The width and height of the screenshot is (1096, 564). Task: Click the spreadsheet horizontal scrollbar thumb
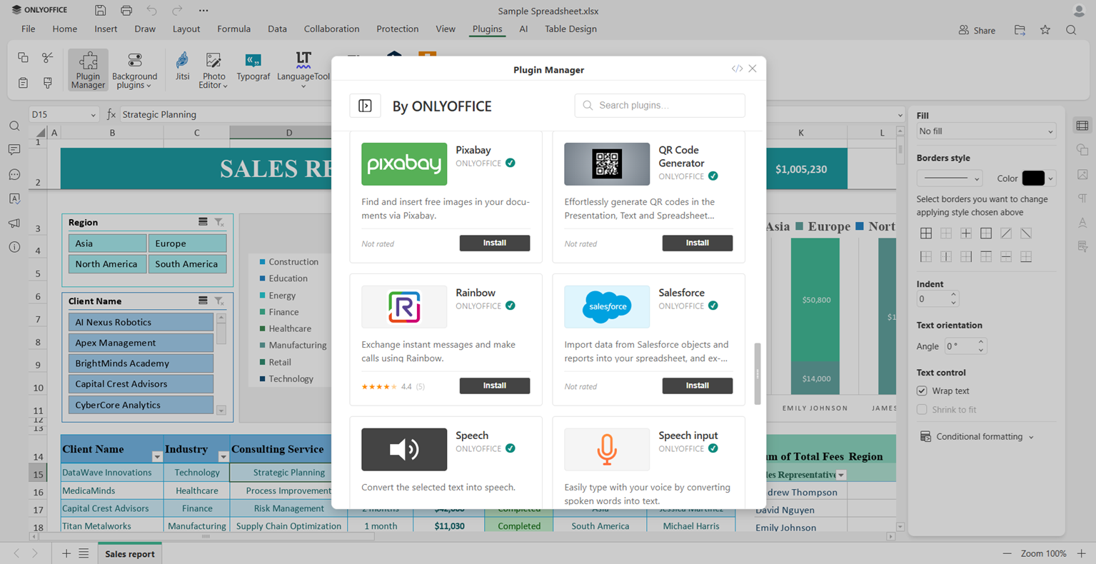coord(206,536)
